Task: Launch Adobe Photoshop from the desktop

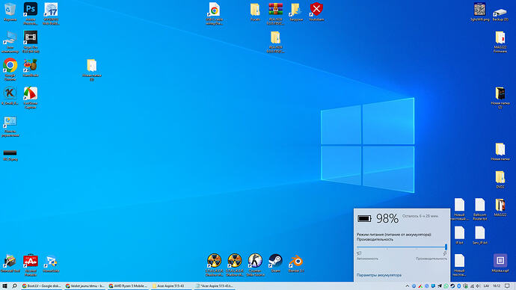Action: 30,13
